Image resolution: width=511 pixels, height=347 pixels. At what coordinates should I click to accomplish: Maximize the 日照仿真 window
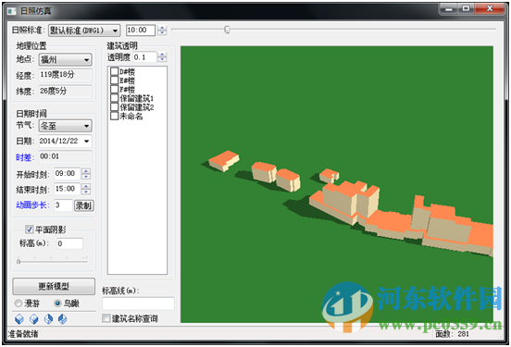click(466, 9)
